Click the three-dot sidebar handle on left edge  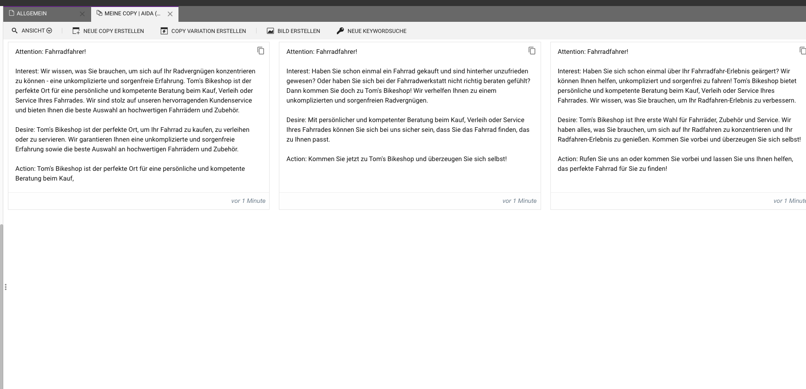[x=6, y=287]
